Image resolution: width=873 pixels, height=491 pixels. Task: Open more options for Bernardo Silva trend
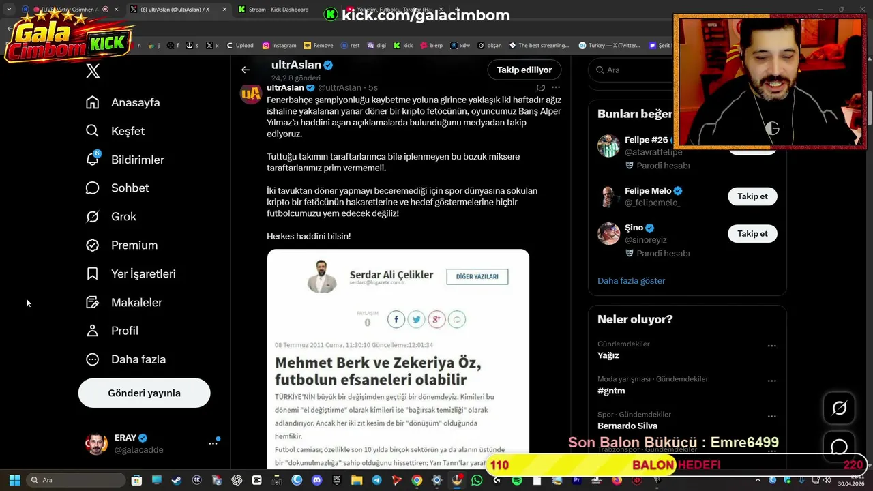coord(771,416)
